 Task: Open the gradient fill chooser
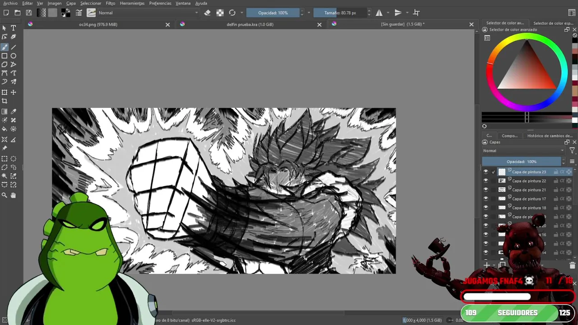coord(42,13)
